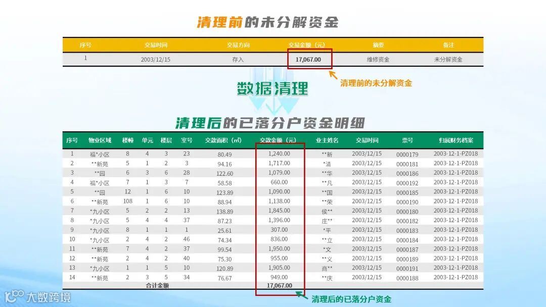Click the 交易方向 column header

pyautogui.click(x=238, y=45)
